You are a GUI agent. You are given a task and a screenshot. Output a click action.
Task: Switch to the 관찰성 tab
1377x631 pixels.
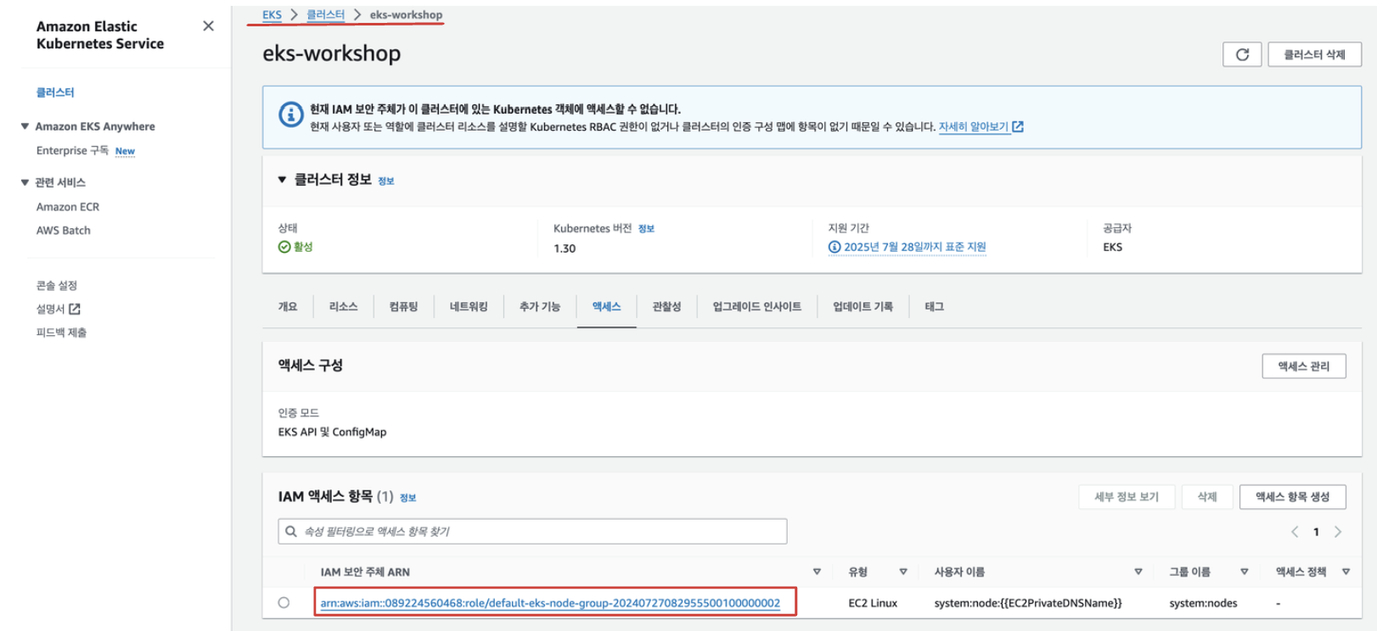pyautogui.click(x=666, y=306)
